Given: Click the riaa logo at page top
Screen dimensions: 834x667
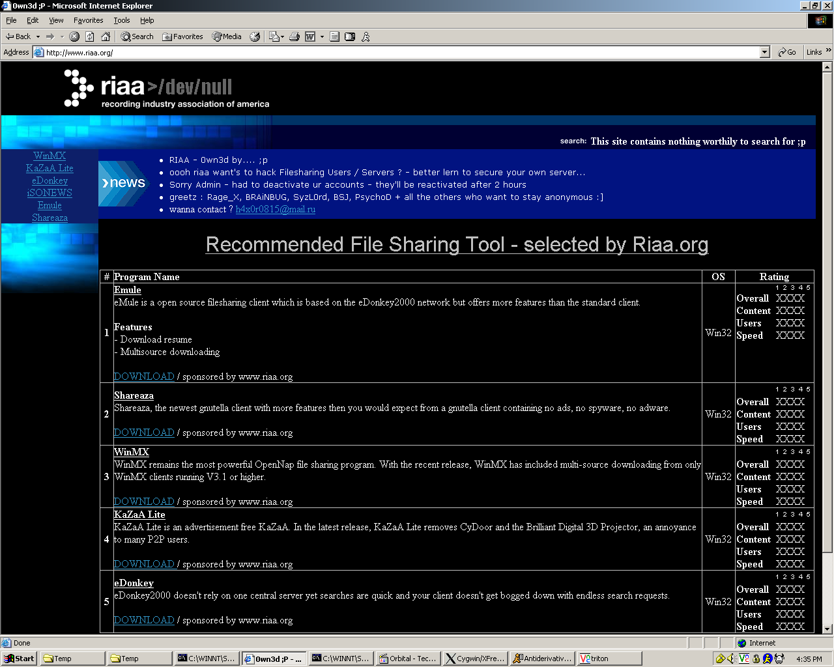Looking at the screenshot, I should click(166, 89).
